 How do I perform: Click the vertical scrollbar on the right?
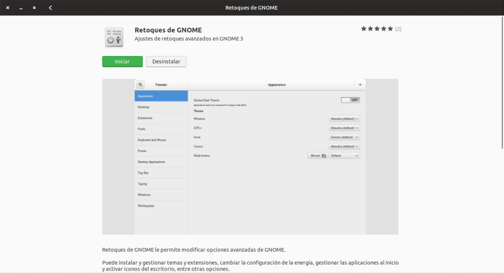(502, 83)
